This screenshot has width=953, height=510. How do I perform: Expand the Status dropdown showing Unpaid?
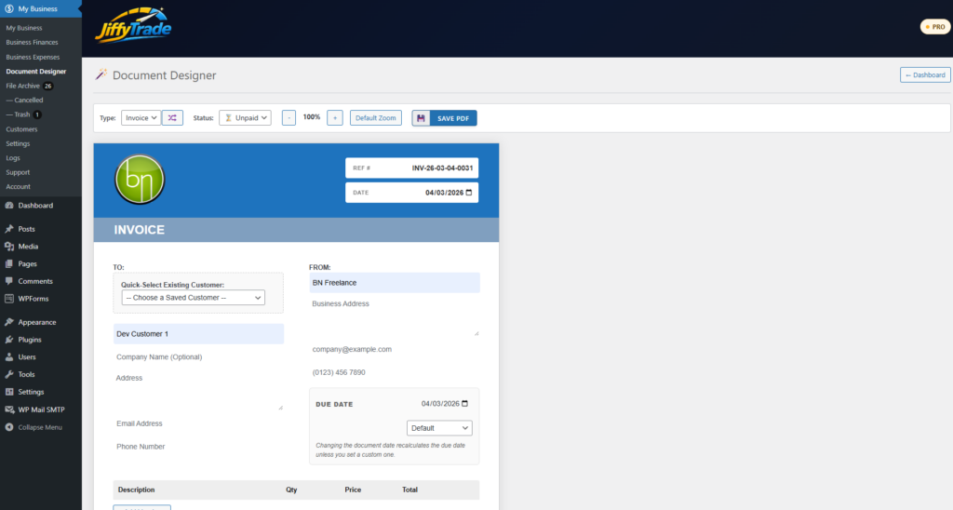pos(245,118)
